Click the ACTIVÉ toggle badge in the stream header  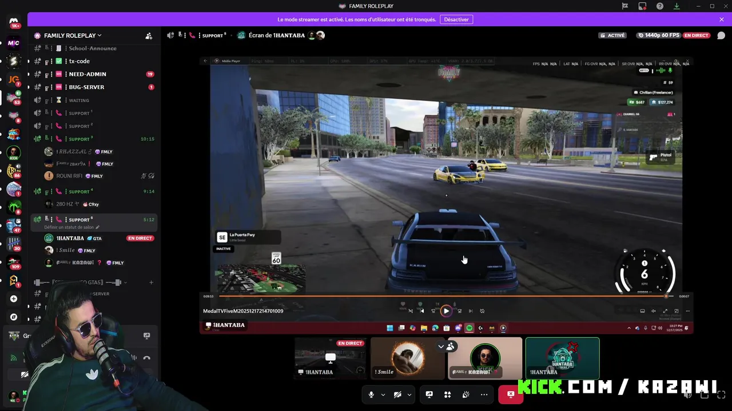pos(612,35)
